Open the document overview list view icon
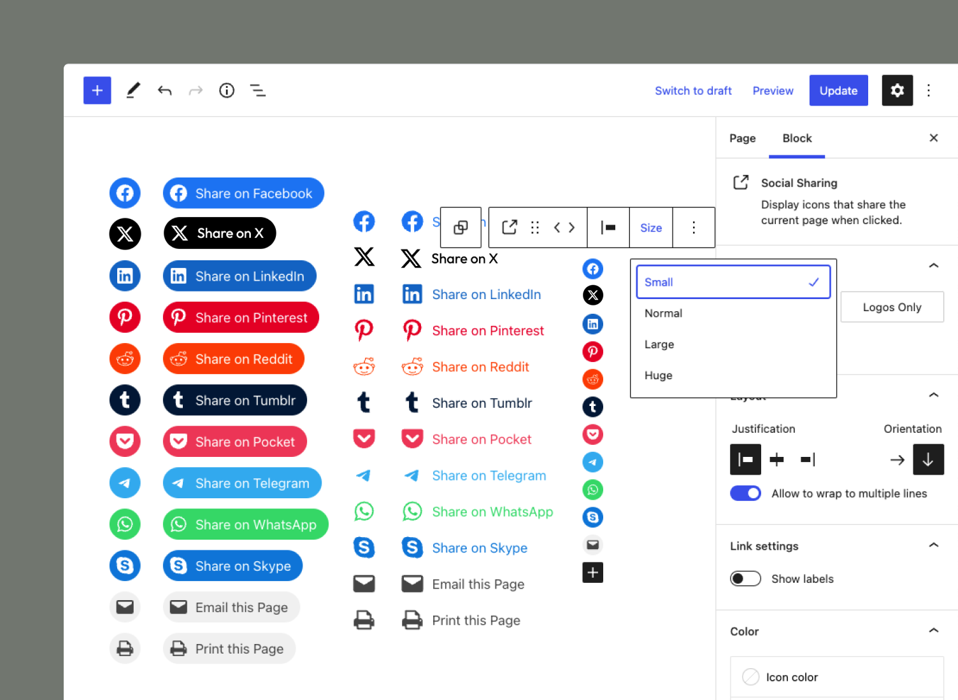 257,90
